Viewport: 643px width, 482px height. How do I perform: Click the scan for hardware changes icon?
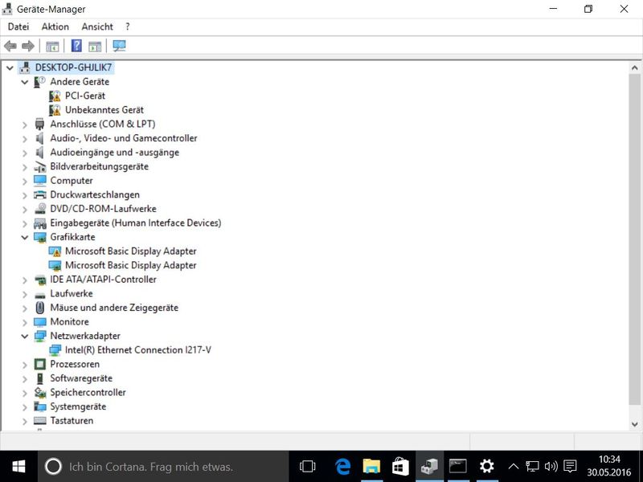[x=120, y=47]
